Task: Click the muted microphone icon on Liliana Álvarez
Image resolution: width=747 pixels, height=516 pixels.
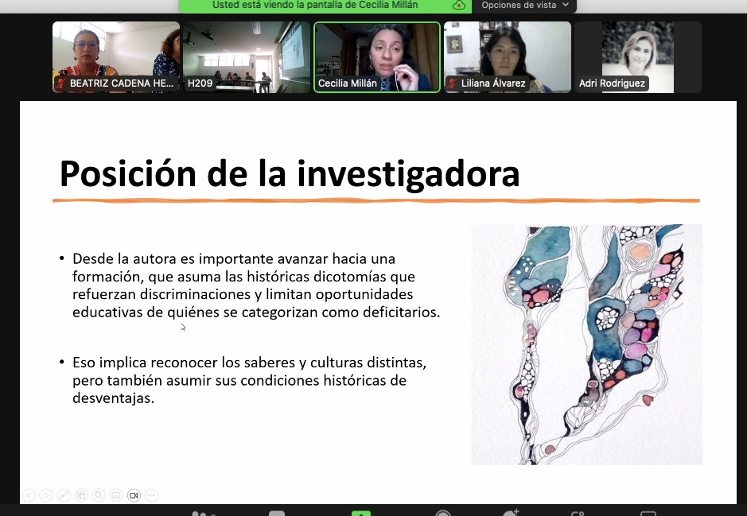Action: [453, 83]
